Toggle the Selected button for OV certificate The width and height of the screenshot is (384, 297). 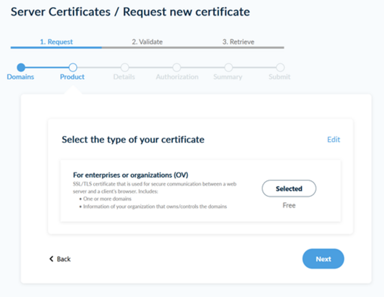(x=288, y=189)
